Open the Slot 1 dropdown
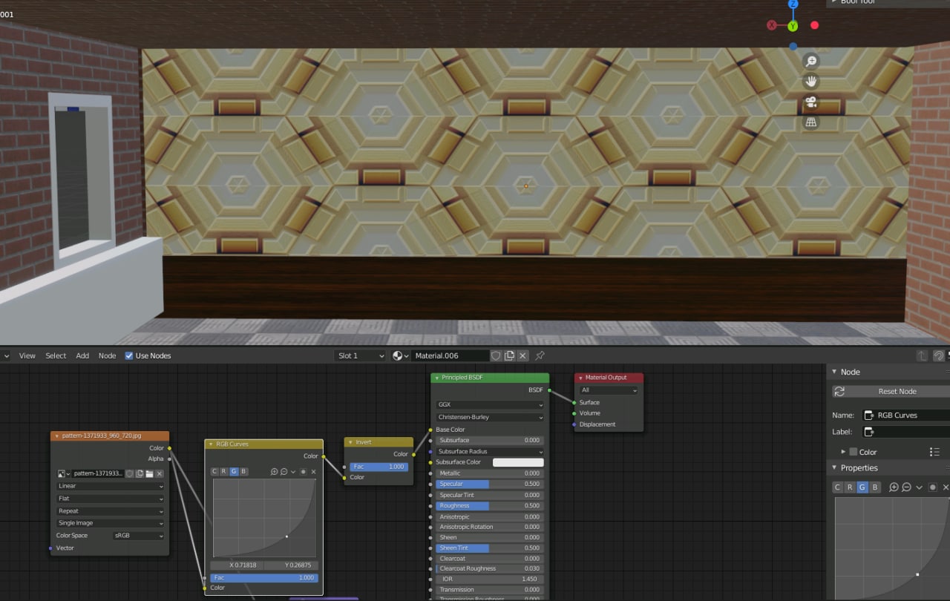950x601 pixels. pyautogui.click(x=361, y=355)
